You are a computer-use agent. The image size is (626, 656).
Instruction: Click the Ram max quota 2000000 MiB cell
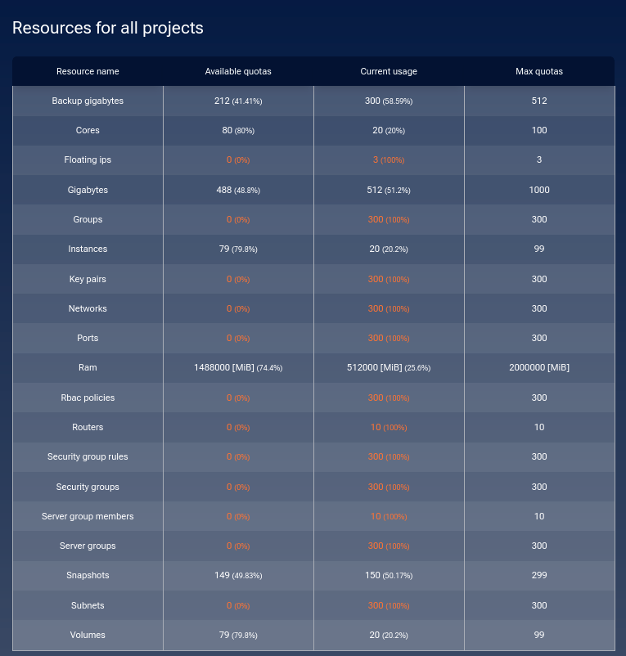tap(539, 368)
